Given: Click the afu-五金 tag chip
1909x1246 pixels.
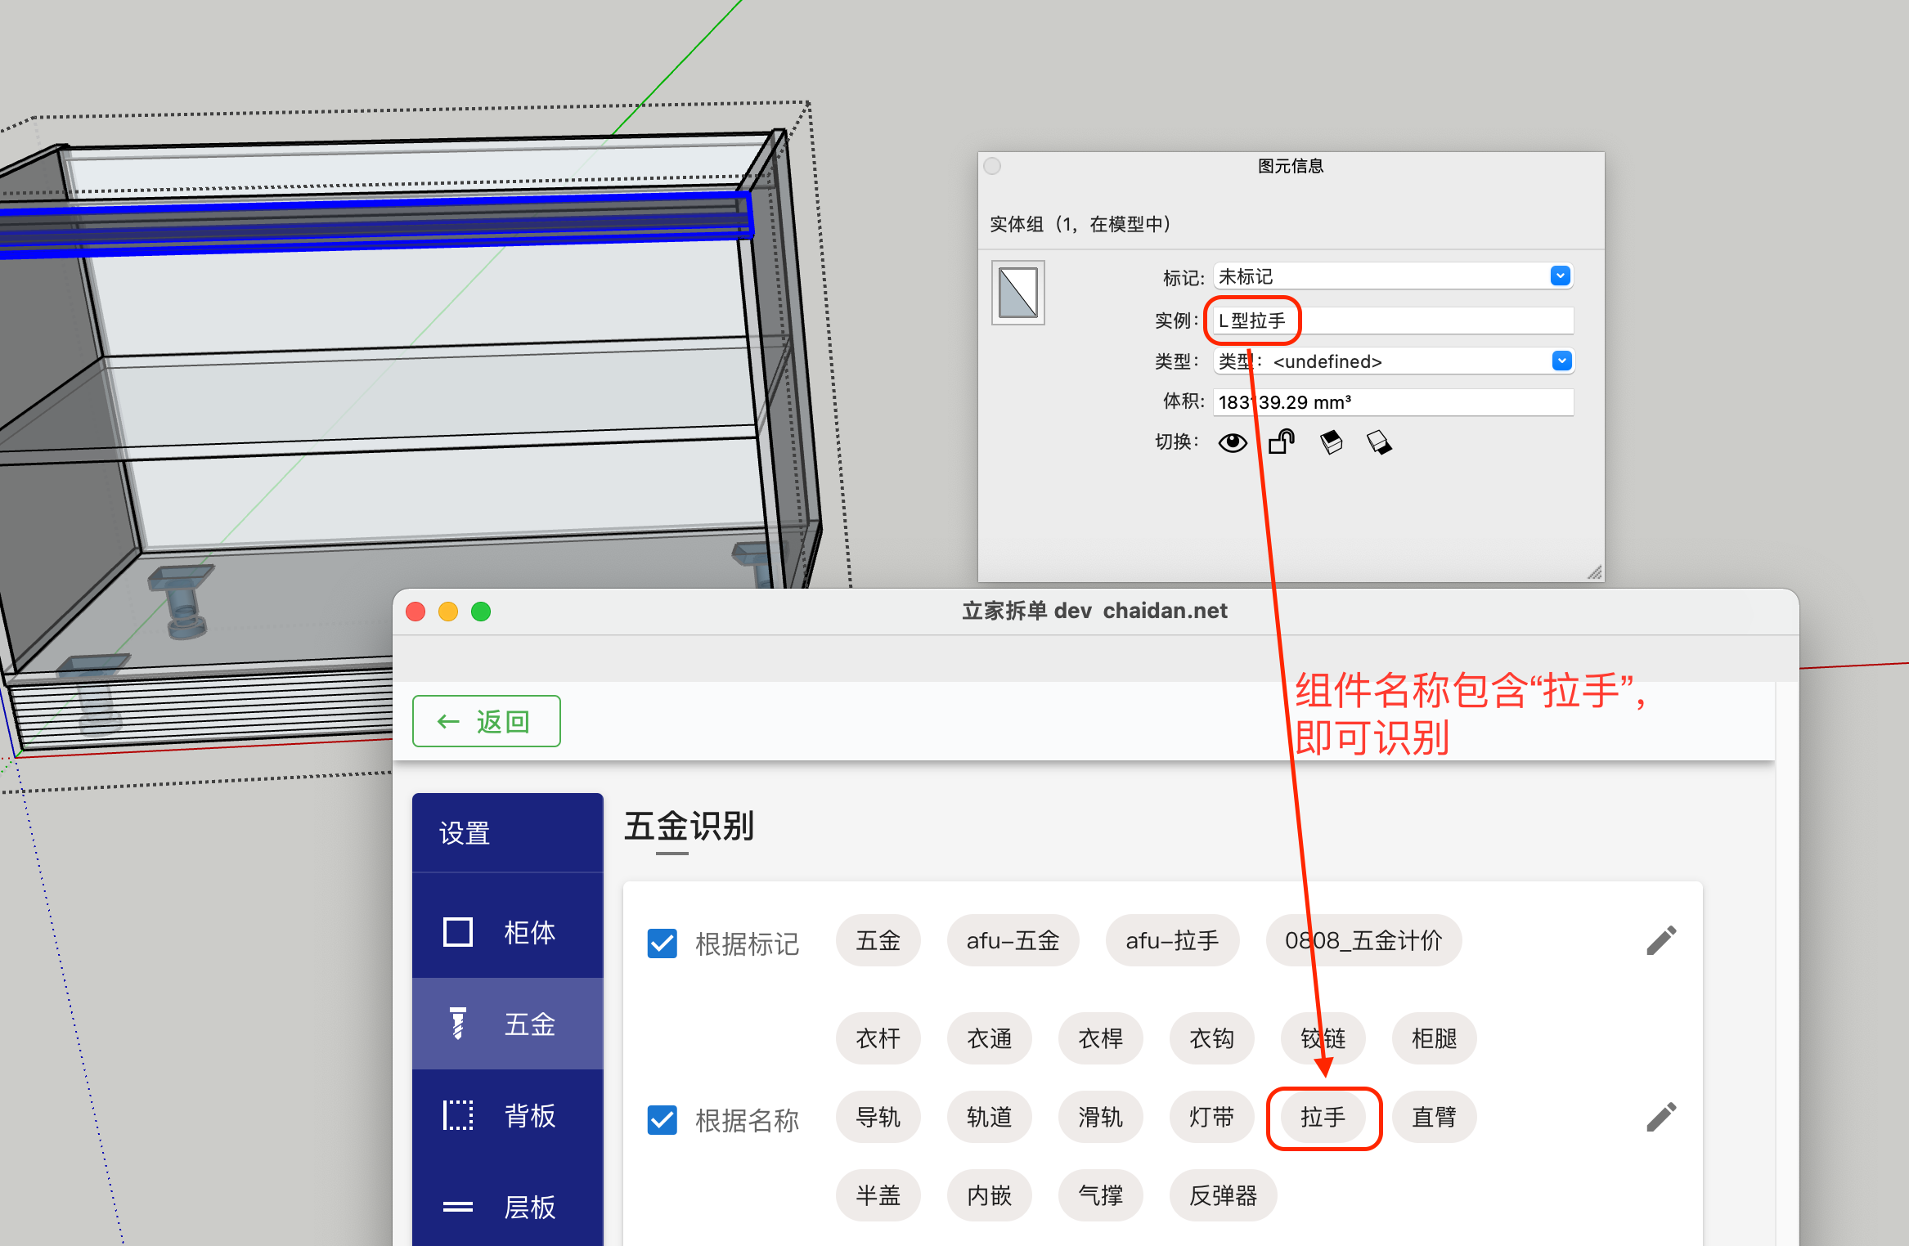Looking at the screenshot, I should click(x=1013, y=940).
